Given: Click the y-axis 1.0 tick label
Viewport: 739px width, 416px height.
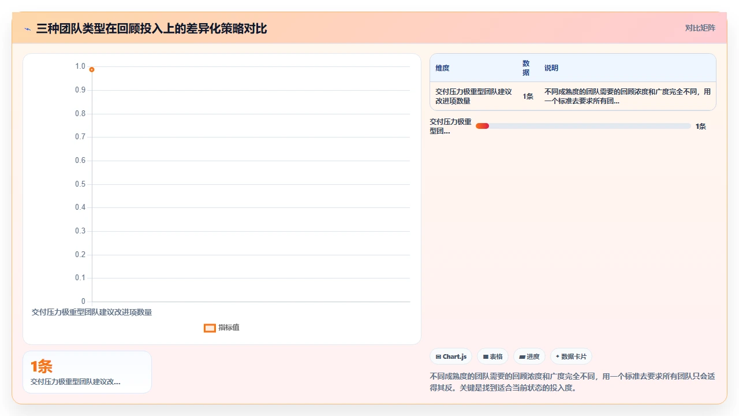Looking at the screenshot, I should tap(80, 66).
